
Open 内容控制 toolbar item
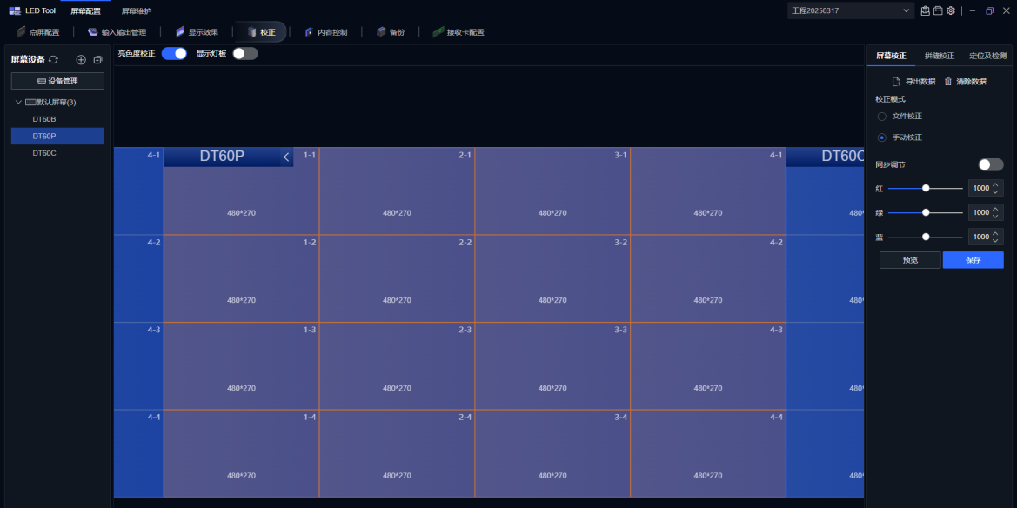coord(326,32)
